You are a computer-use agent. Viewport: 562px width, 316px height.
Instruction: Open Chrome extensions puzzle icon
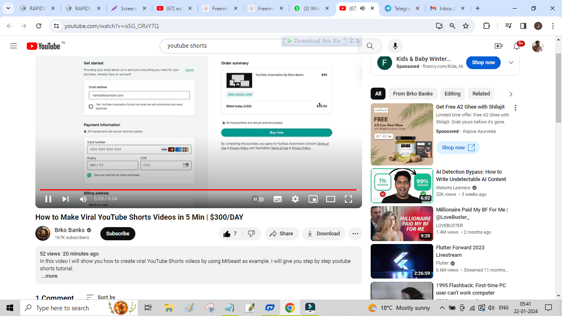(486, 26)
